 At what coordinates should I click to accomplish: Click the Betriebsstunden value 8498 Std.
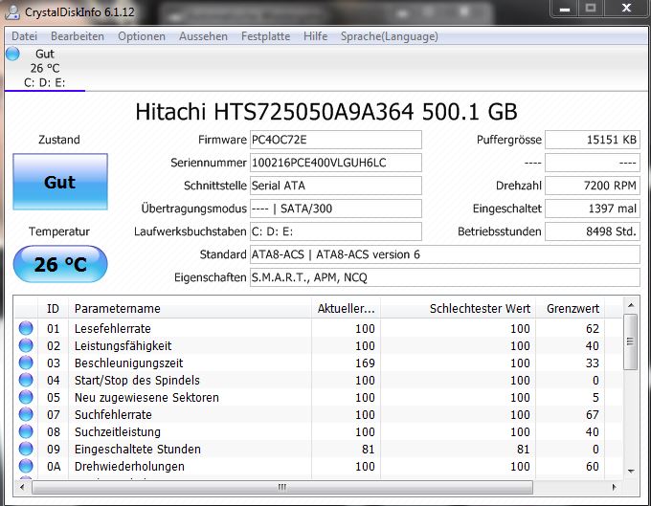(593, 231)
